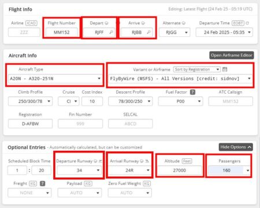Click the Flight Number MM152 field
Viewport: 260px width, 208px height.
coord(62,32)
